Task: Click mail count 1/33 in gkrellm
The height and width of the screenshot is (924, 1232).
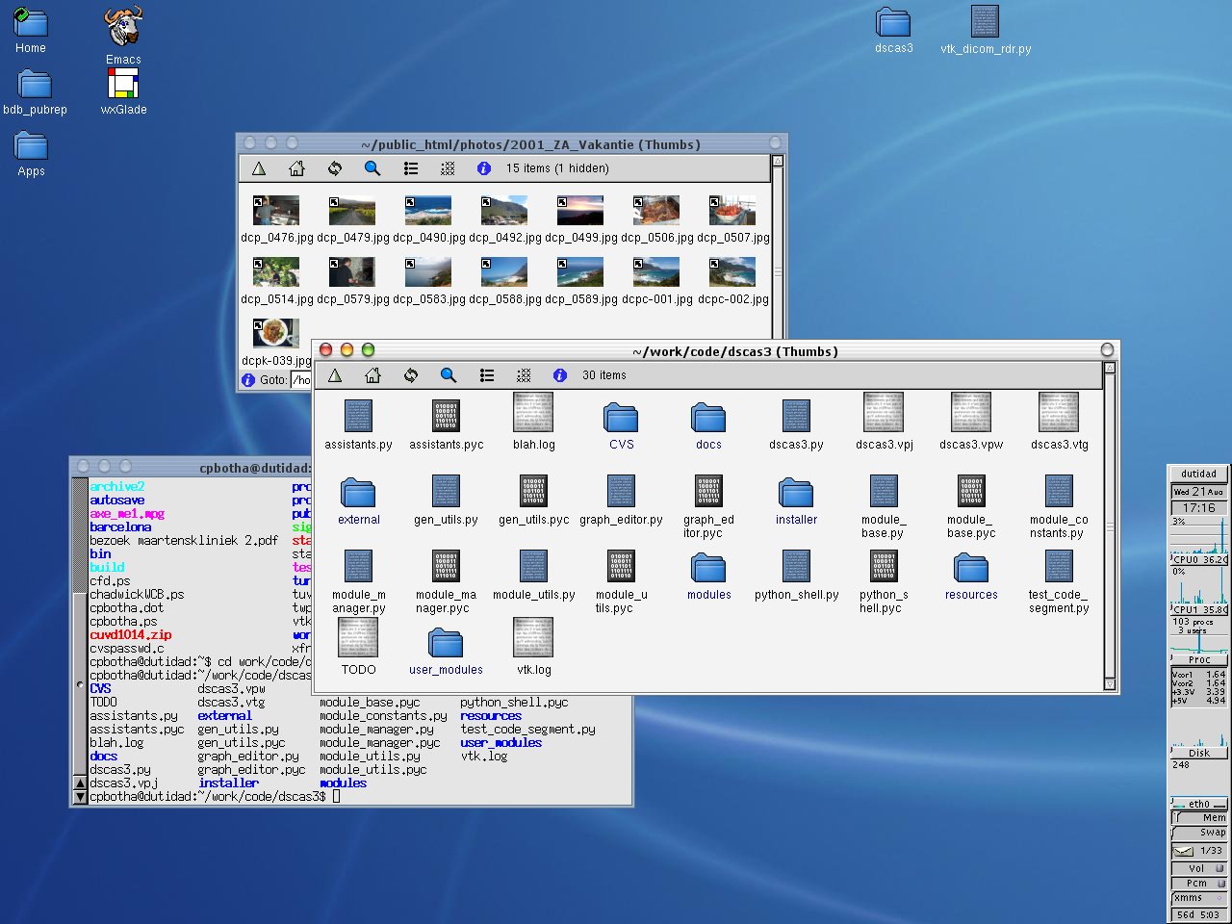Action: pyautogui.click(x=1211, y=851)
